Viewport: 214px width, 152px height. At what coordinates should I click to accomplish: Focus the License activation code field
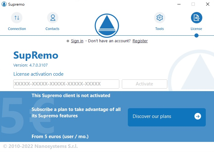pyautogui.click(x=66, y=84)
